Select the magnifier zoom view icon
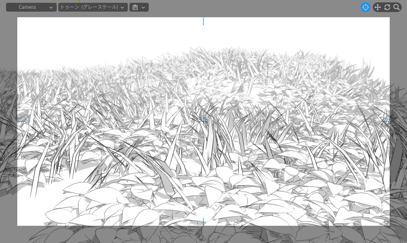The height and width of the screenshot is (243, 407). [397, 7]
